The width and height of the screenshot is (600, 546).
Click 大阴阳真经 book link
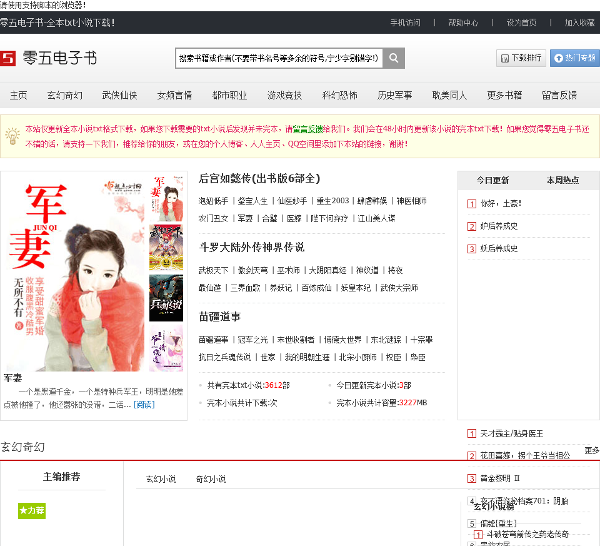[327, 270]
